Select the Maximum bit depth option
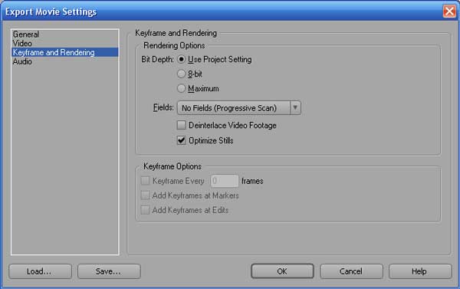 (181, 88)
